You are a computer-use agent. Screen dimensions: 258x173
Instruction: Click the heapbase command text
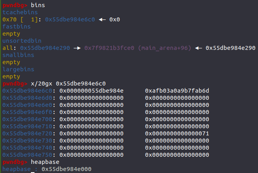(x=45, y=162)
